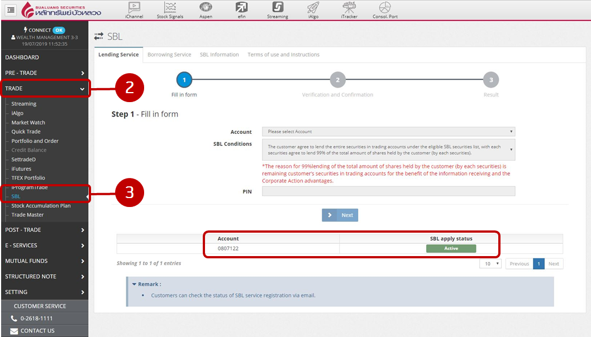Viewport: 591px width, 337px height.
Task: Open DASHBOARD in sidebar
Action: point(45,57)
